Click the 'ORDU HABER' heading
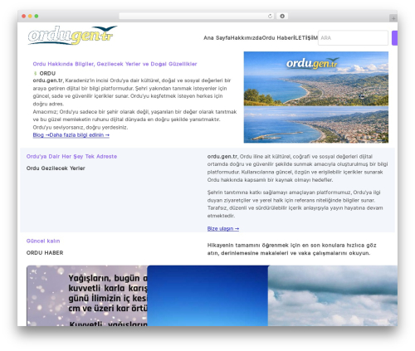 coord(45,253)
